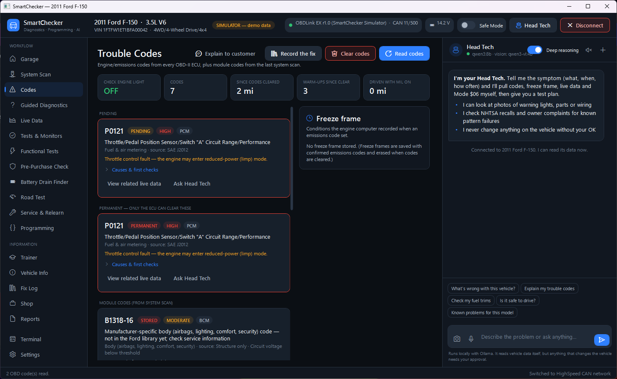The height and width of the screenshot is (379, 617).
Task: Choose the 'Check my fuel trims' suggestion
Action: 471,301
